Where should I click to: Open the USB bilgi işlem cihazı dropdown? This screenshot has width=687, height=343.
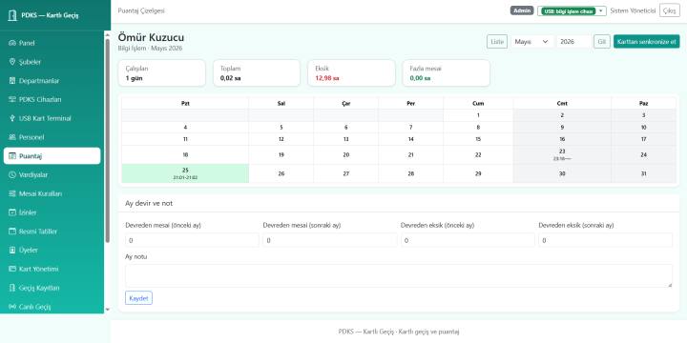572,10
